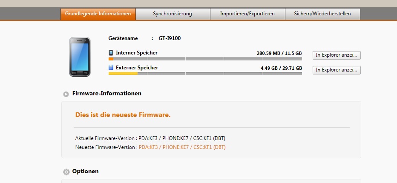Click the Dies ist die neueste Firmware message

(x=123, y=115)
